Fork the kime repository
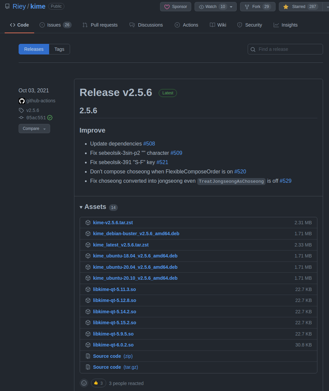 (x=258, y=7)
